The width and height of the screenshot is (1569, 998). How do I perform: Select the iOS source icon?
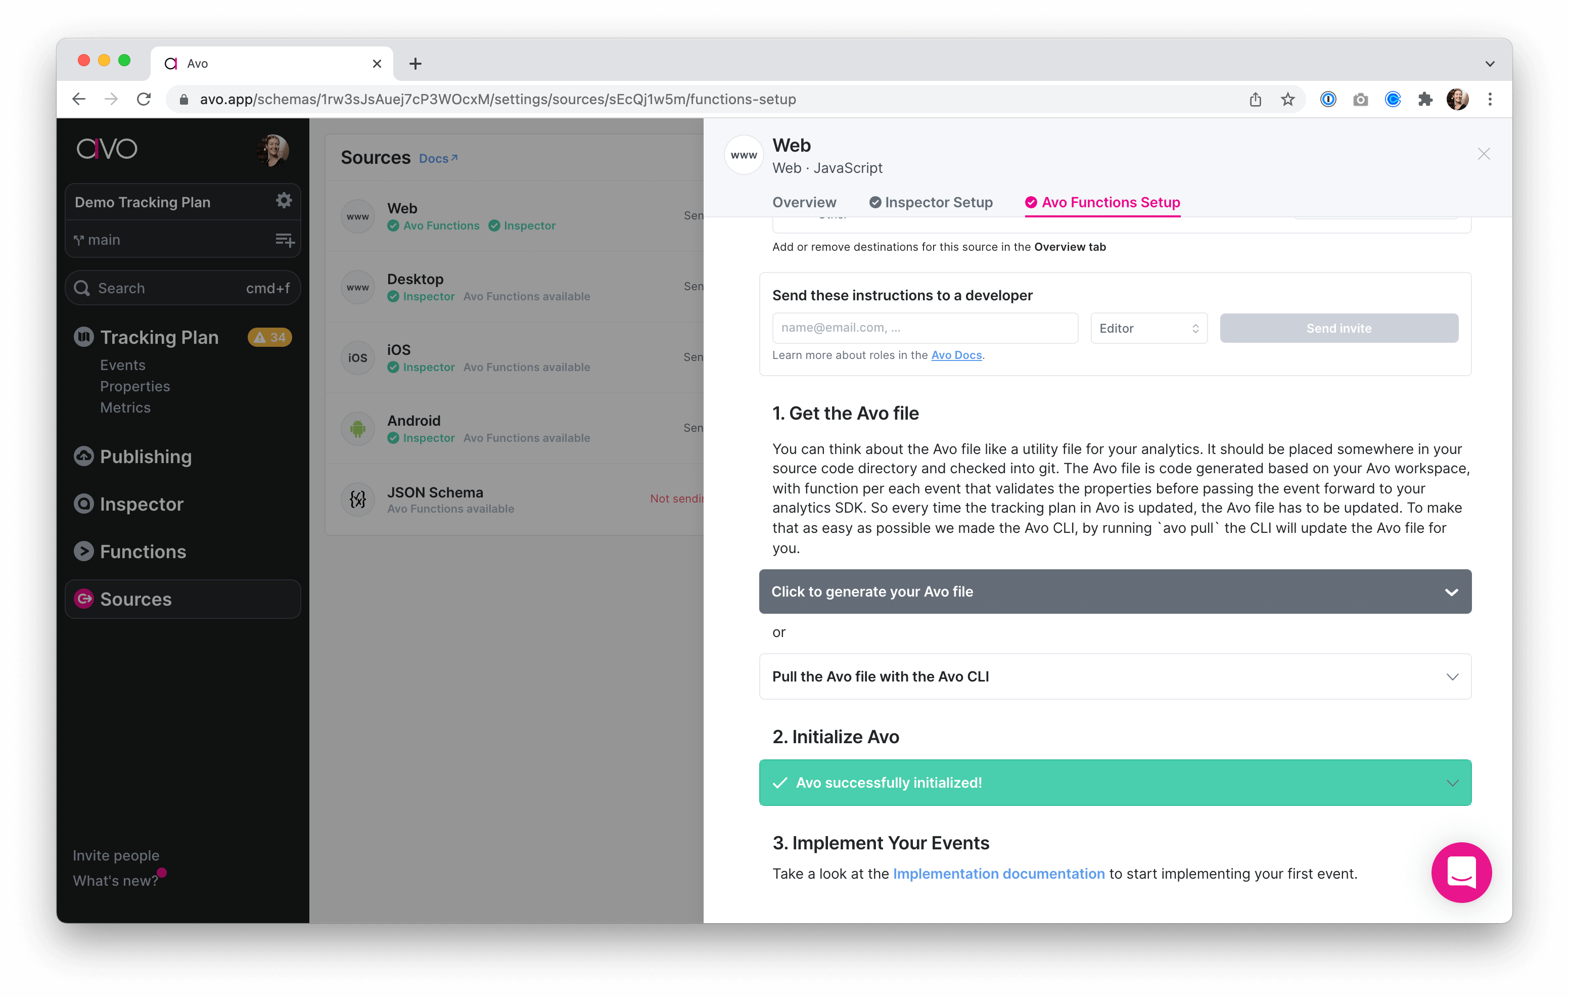tap(358, 357)
